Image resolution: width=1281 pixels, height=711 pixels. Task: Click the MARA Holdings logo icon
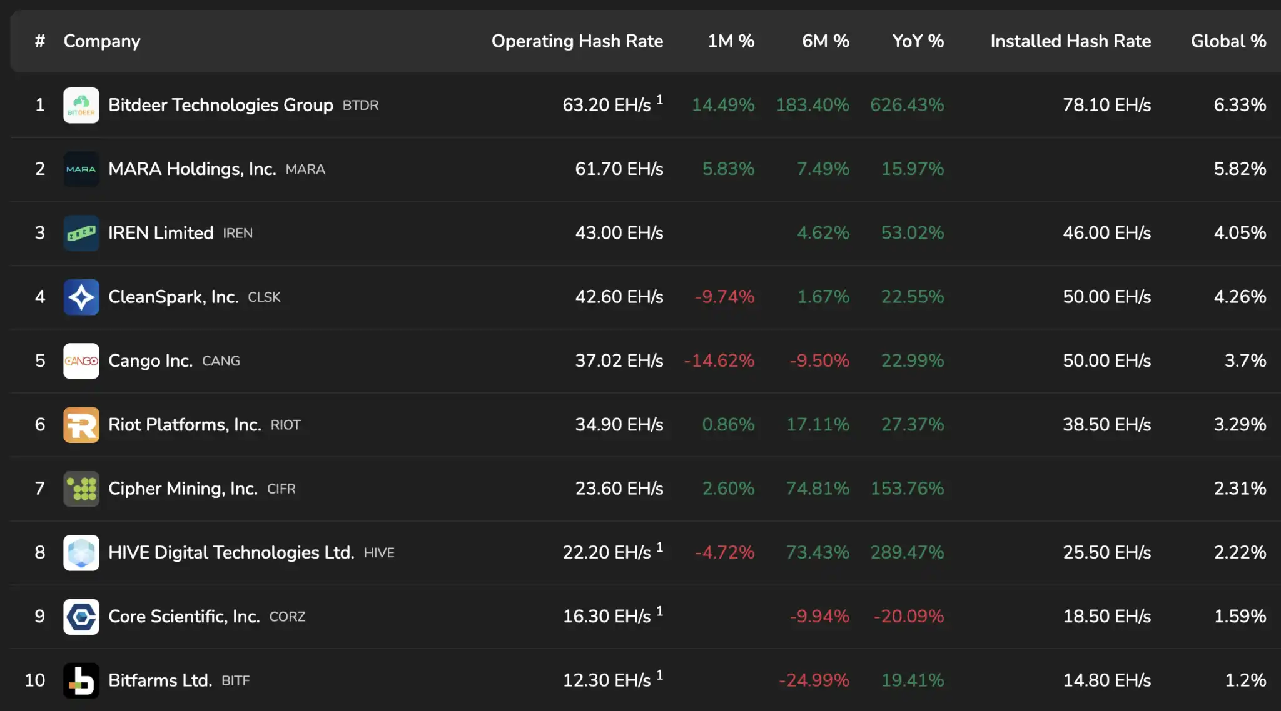(81, 169)
